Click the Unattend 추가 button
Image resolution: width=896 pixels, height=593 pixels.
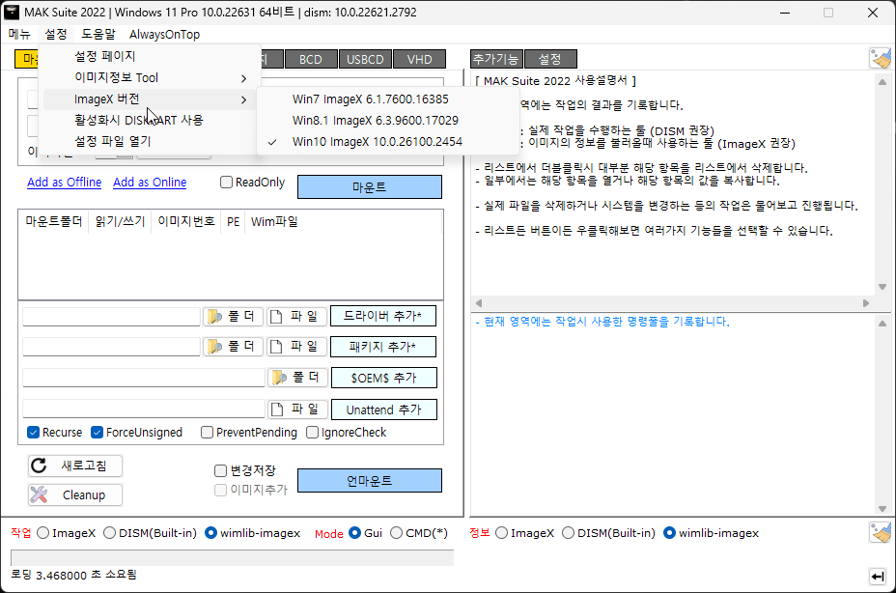[x=384, y=410]
